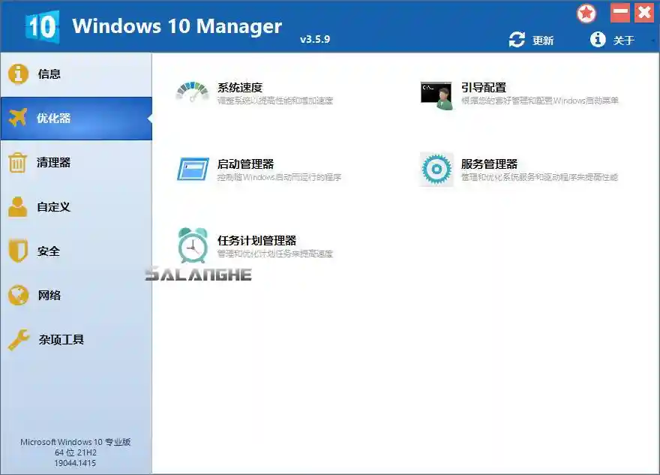660x475 pixels.
Task: Click the refresh icon beside 更新
Action: click(x=515, y=41)
